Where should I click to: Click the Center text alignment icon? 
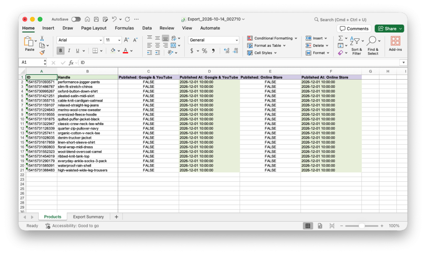(x=157, y=45)
